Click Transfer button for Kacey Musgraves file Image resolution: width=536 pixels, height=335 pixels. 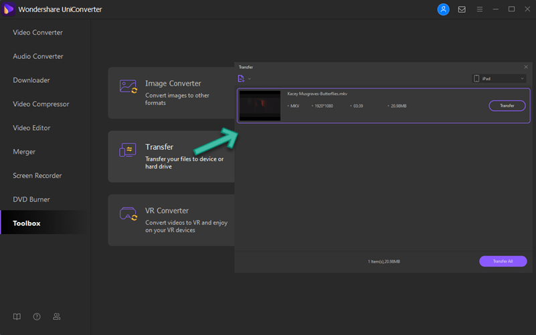click(507, 106)
